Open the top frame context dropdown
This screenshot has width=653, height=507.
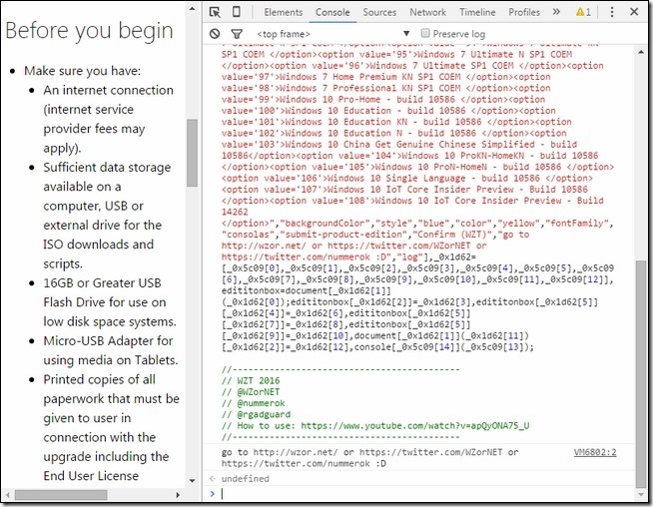333,34
